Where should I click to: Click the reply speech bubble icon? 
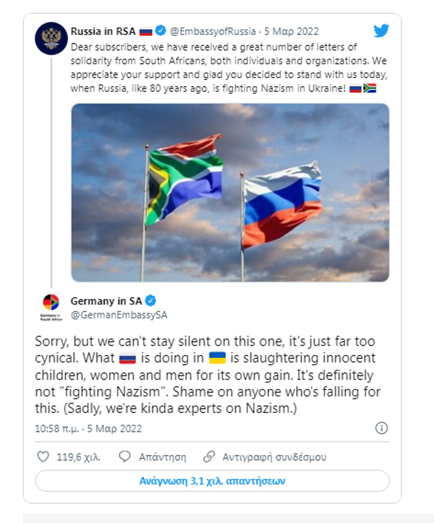click(x=125, y=457)
